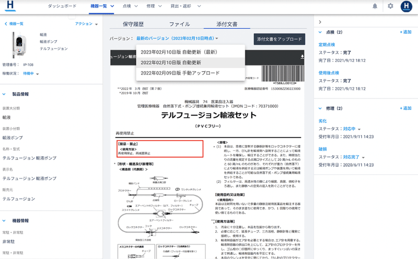Open the 定期点検 record link
Image resolution: width=418 pixels, height=259 pixels.
327,45
